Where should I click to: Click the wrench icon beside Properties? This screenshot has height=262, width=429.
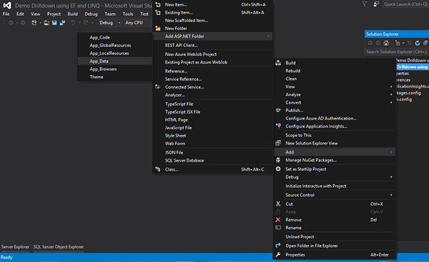[x=278, y=255]
